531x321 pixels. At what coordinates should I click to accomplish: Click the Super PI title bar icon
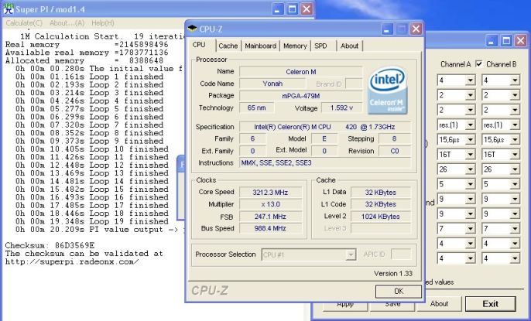9,9
